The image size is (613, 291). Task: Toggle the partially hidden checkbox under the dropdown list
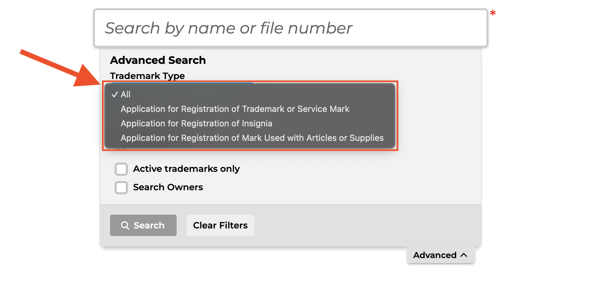coord(121,149)
